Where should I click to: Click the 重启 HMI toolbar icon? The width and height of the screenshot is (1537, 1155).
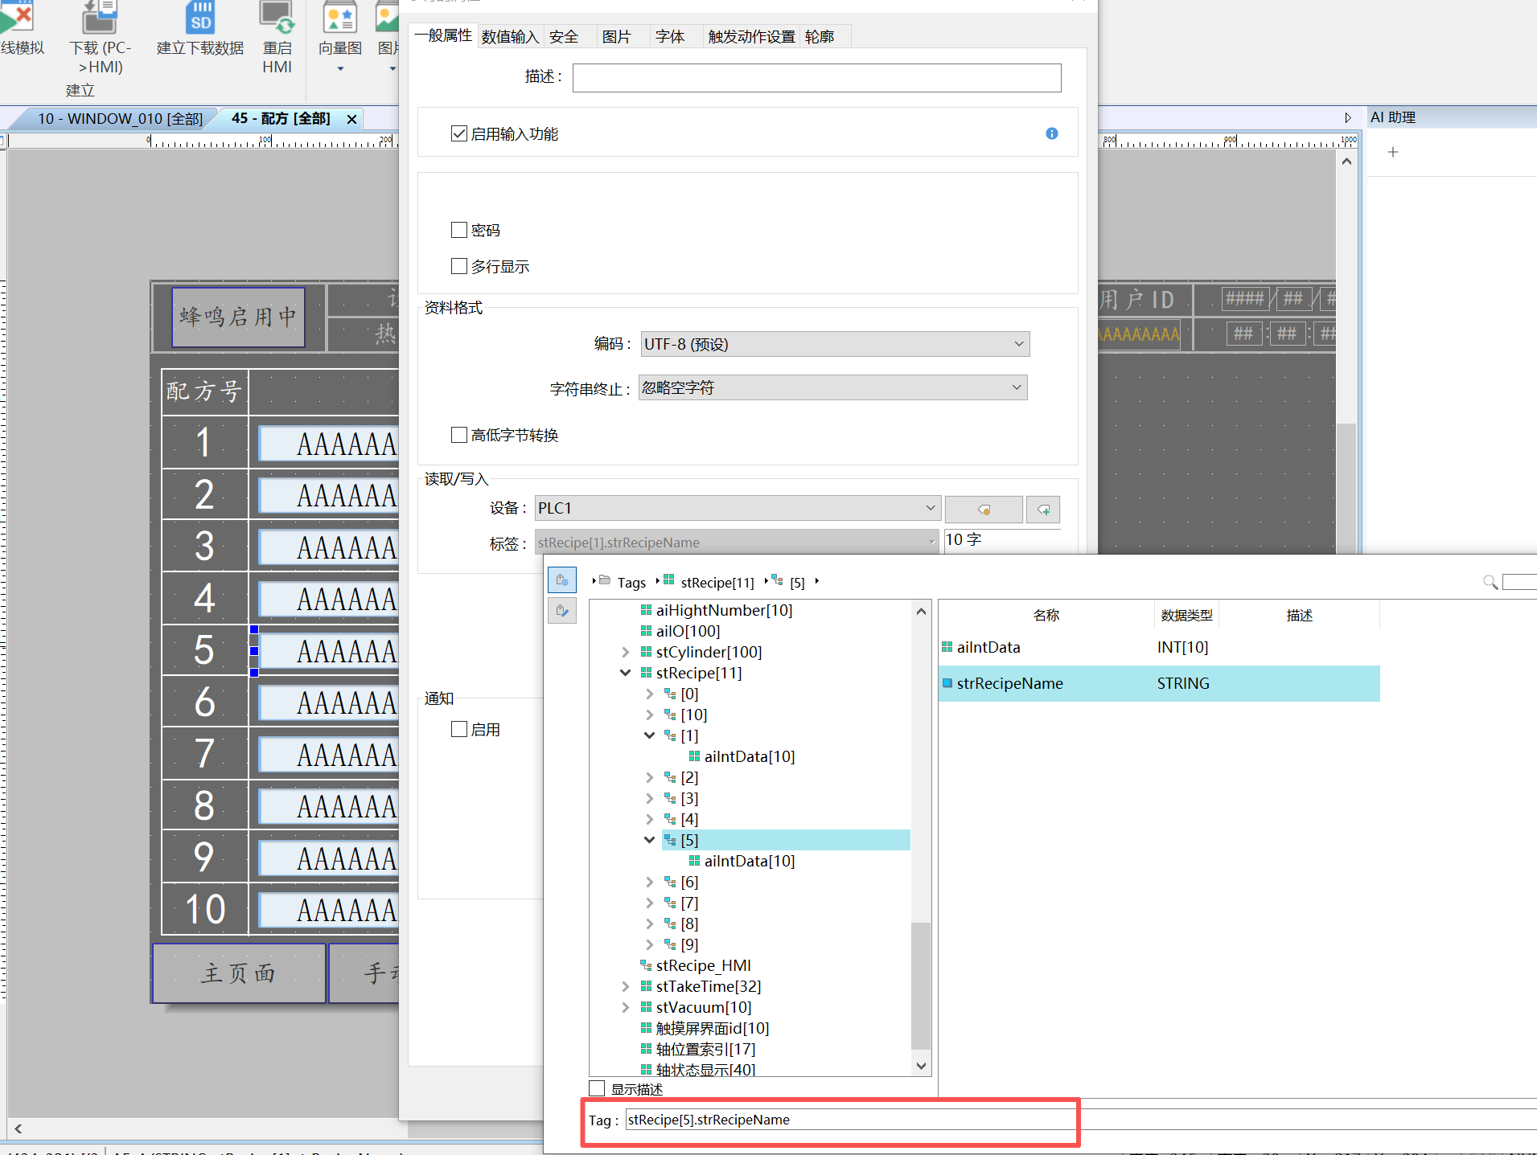pos(277,16)
